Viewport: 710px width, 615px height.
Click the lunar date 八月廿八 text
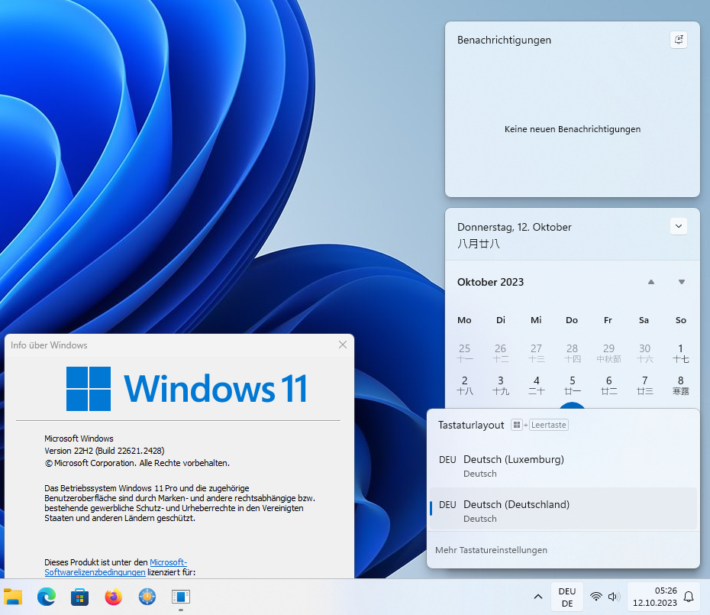(478, 244)
